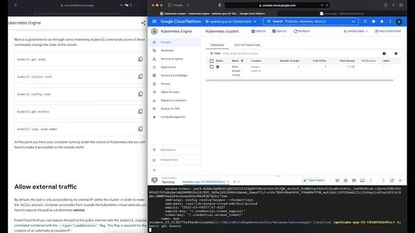Open the cluster table help icon
Image resolution: width=415 pixels, height=233 pixels.
[x=384, y=54]
